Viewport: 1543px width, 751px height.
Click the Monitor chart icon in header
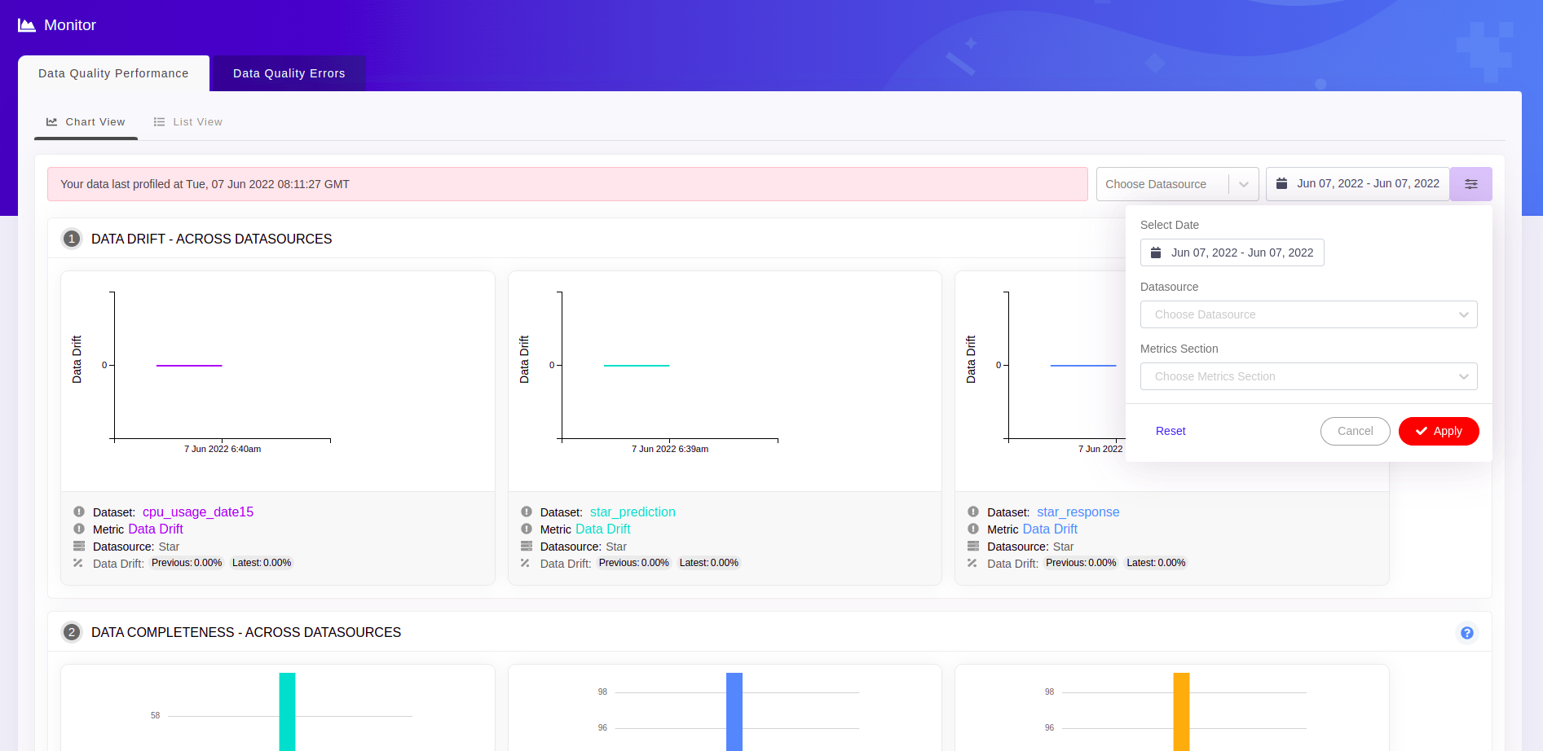27,25
